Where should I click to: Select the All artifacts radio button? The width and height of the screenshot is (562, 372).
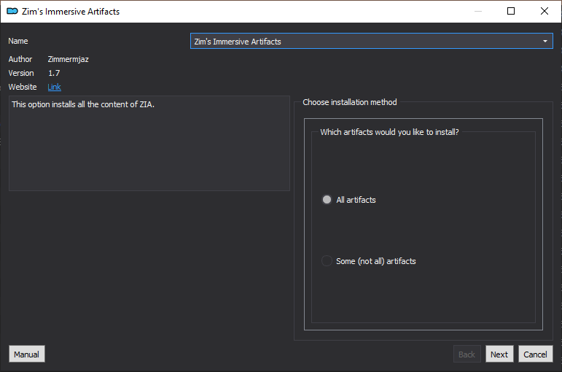327,199
